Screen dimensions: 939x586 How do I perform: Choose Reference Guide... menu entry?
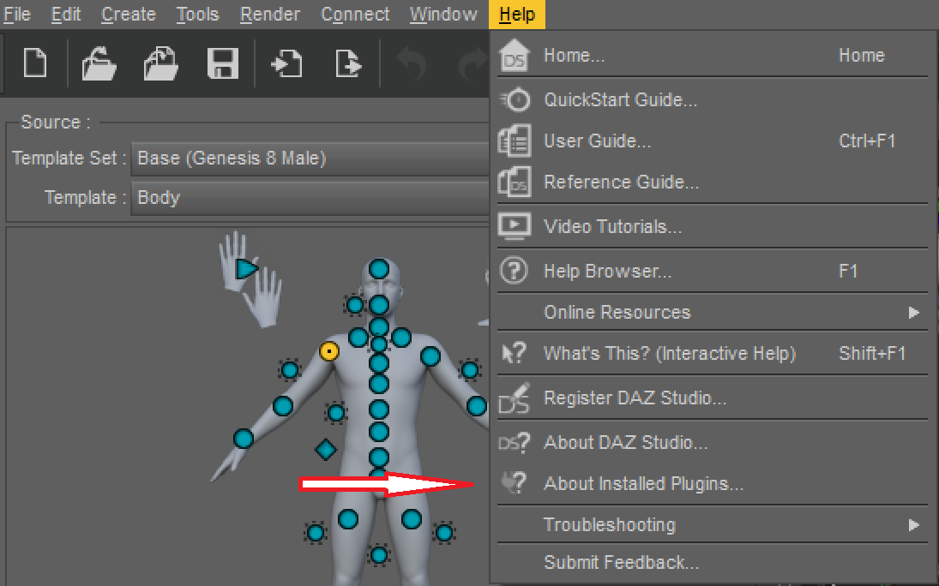coord(713,182)
